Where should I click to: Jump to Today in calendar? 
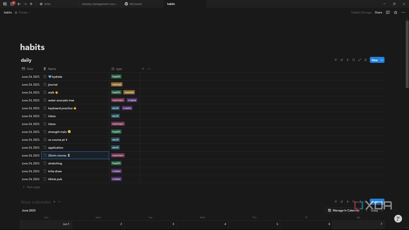[374, 210]
